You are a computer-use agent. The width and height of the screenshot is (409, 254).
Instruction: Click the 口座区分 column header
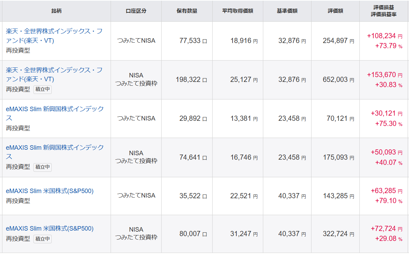point(136,11)
